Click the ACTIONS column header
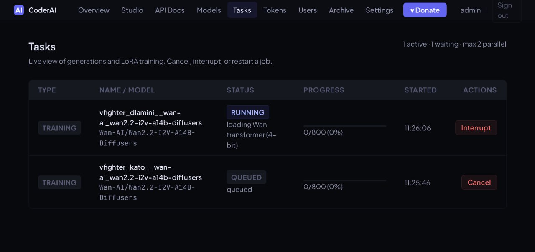 click(480, 90)
